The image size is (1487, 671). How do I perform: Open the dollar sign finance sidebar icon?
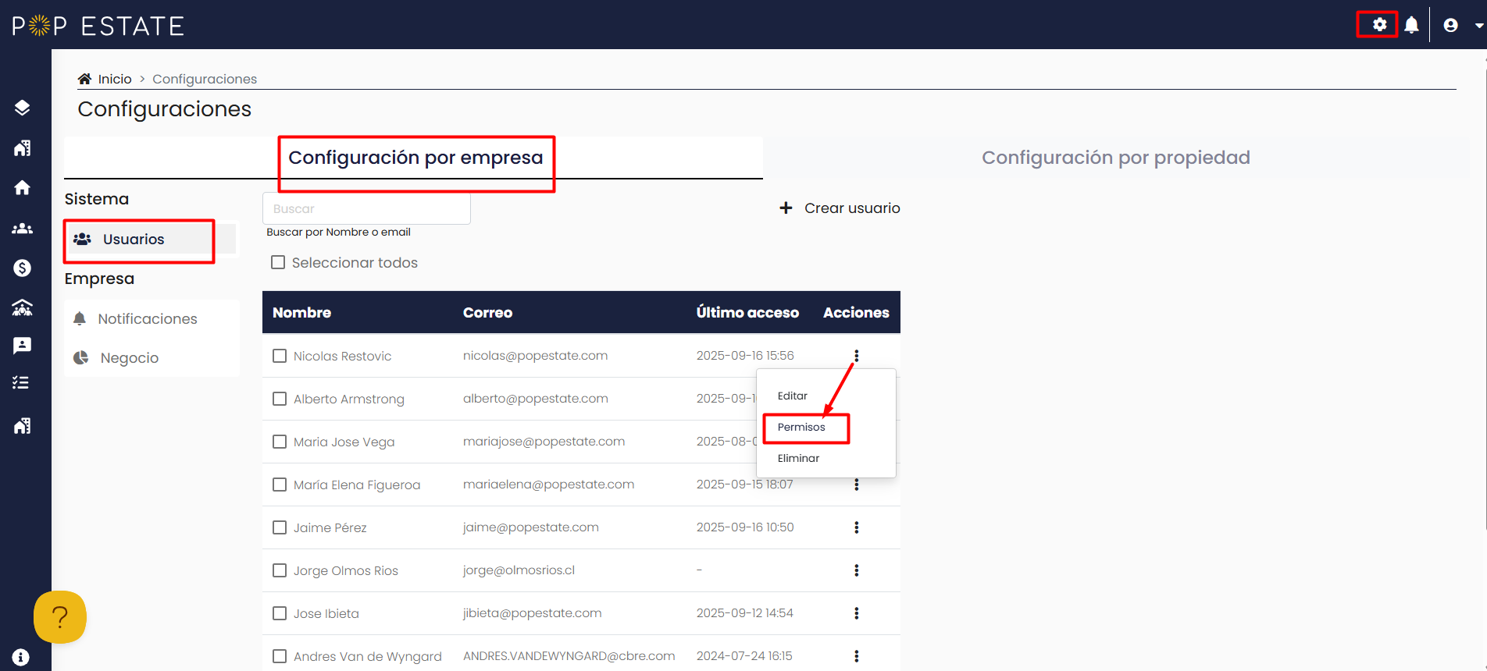point(22,268)
